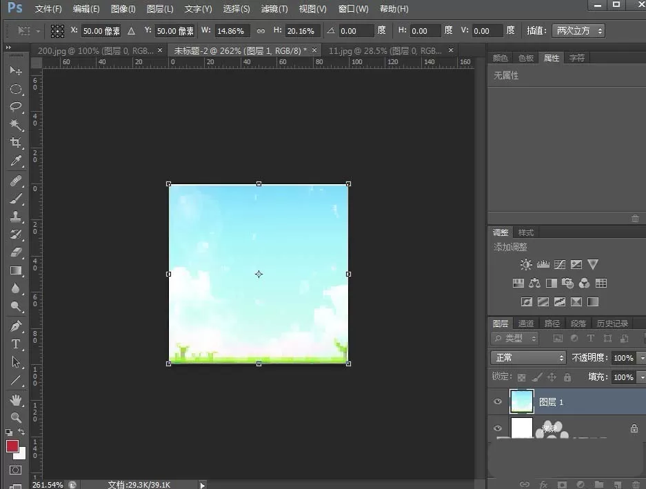Open the 不透明度 opacity slider arrow

(642, 358)
